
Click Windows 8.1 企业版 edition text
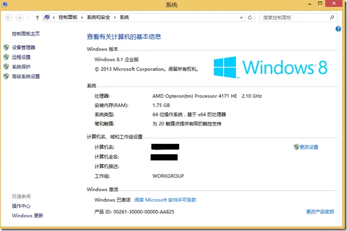(116, 60)
